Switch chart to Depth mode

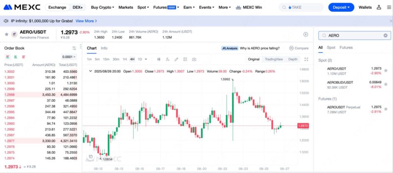(293, 59)
